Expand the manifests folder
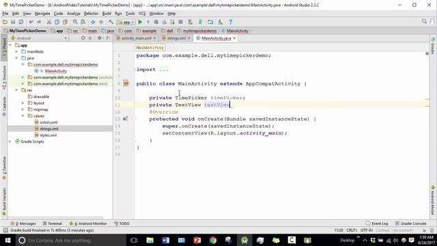Screen dimensions: 437x246 pos(16,52)
